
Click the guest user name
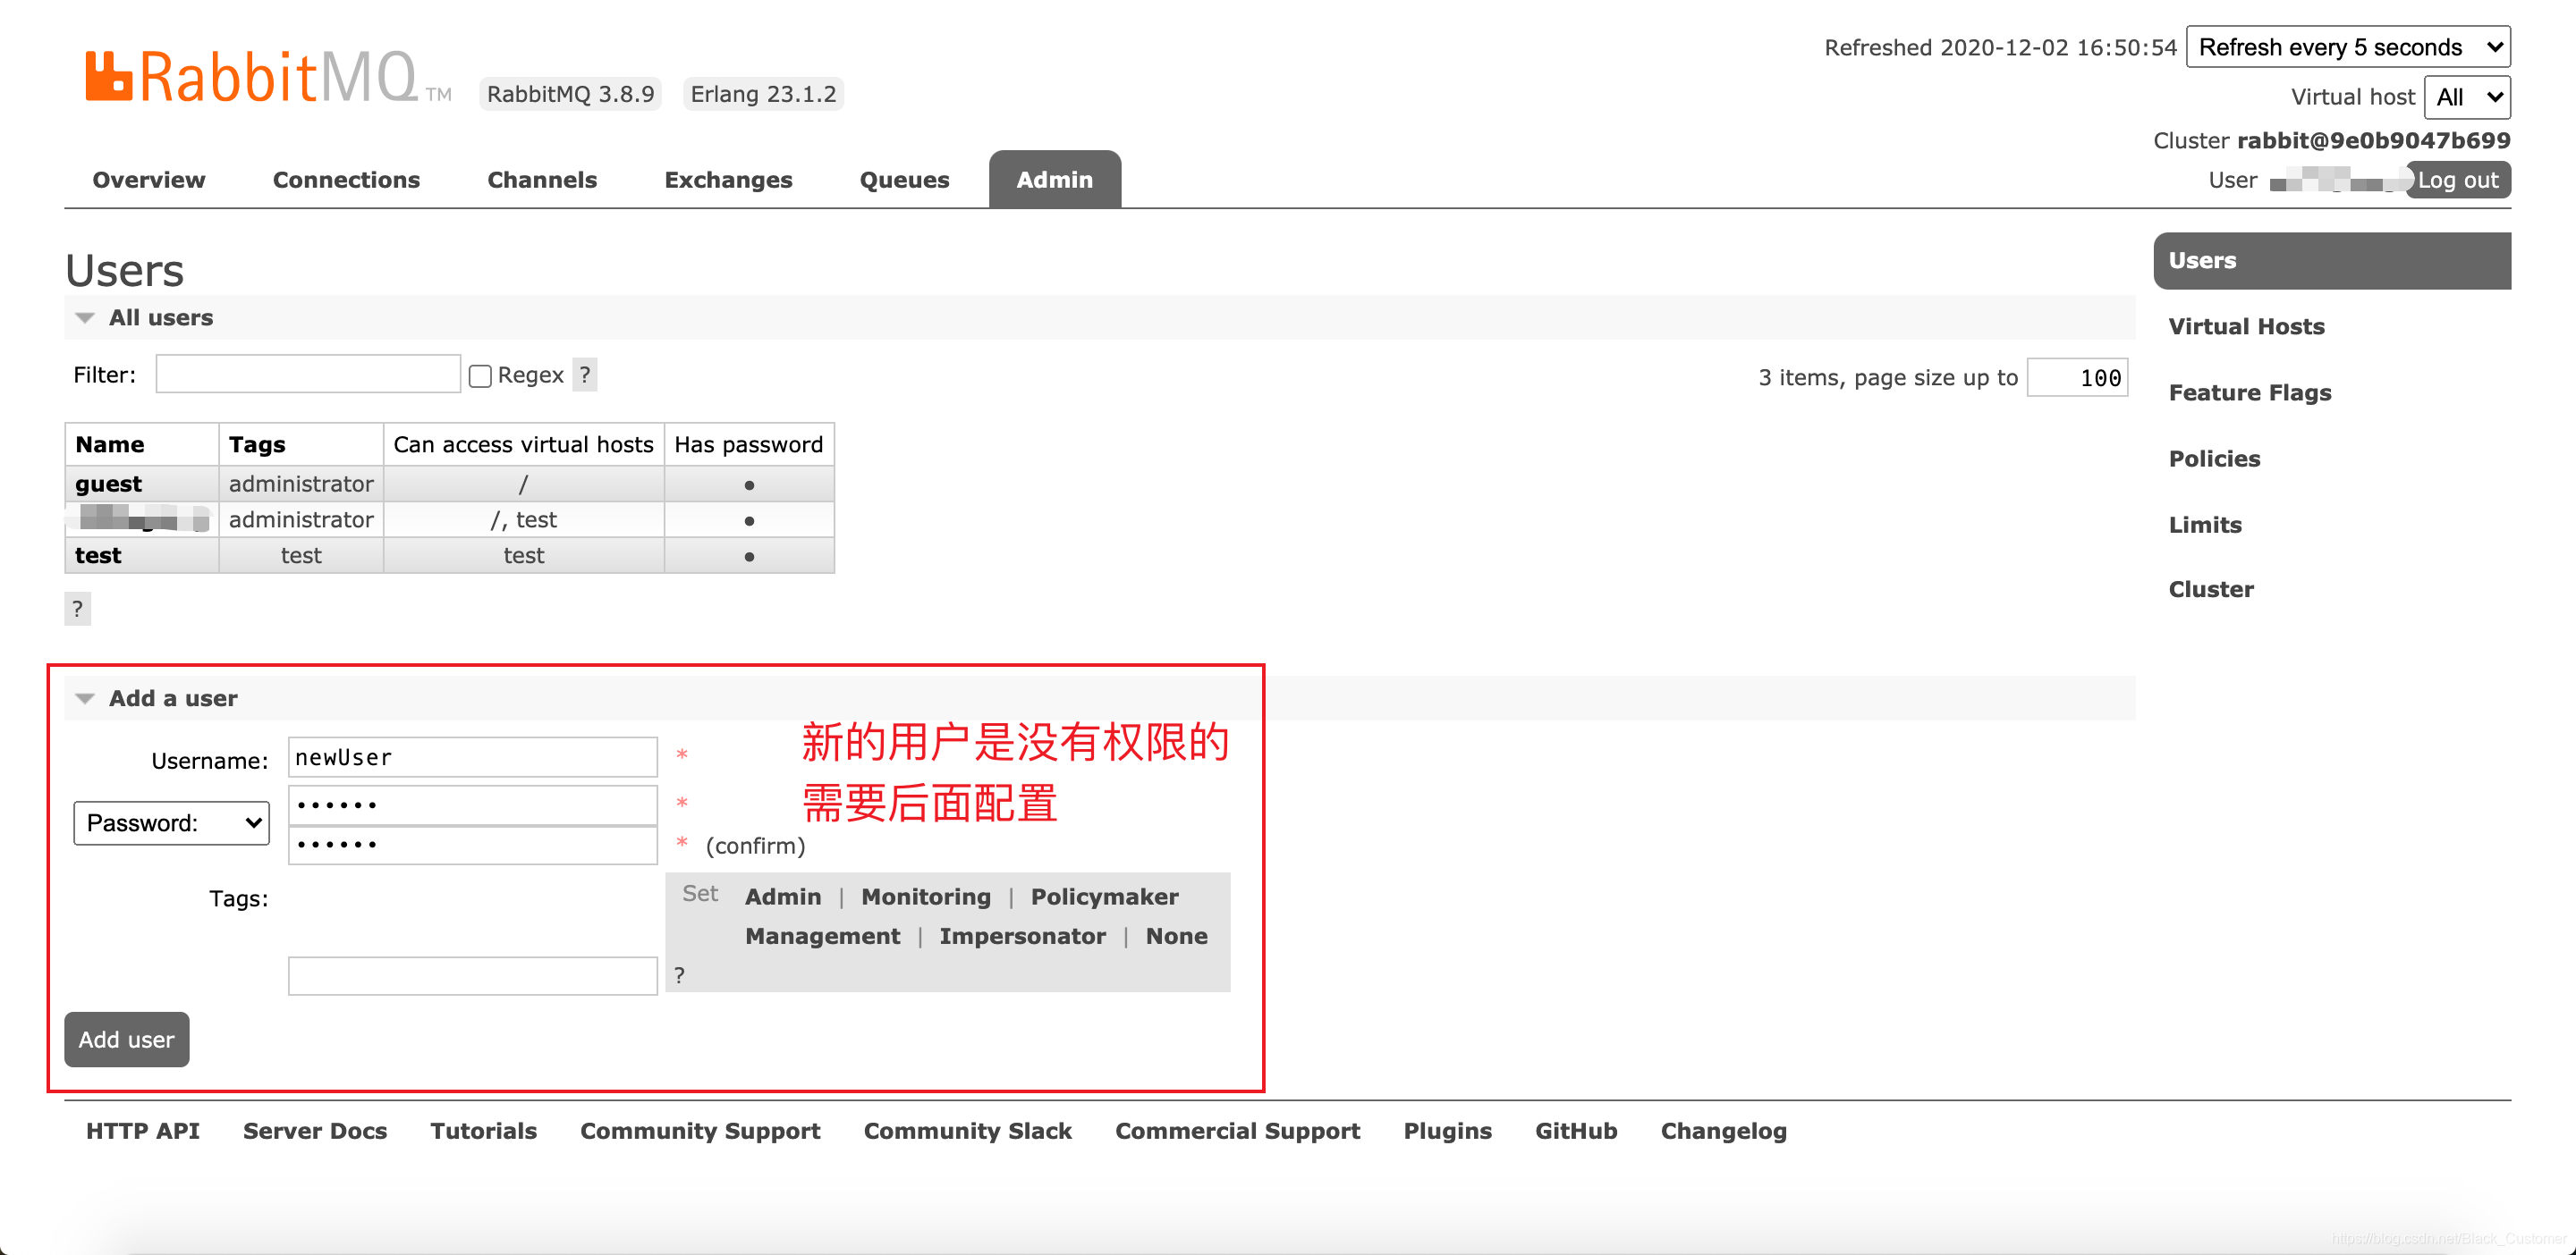[108, 484]
